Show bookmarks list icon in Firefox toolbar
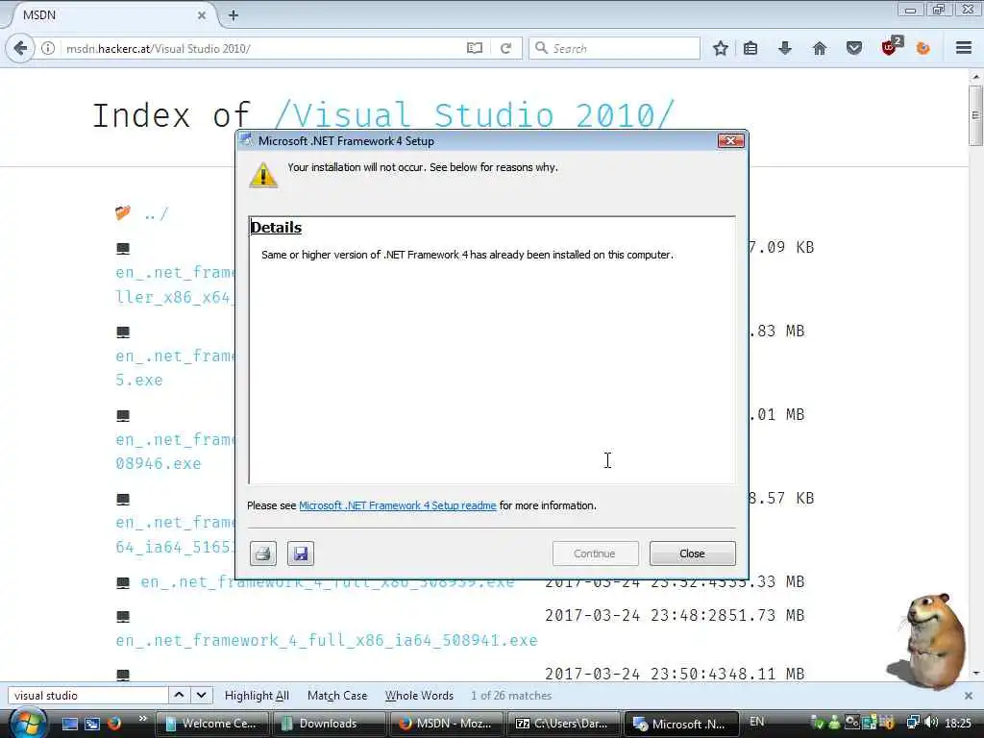This screenshot has height=738, width=984. [x=750, y=48]
